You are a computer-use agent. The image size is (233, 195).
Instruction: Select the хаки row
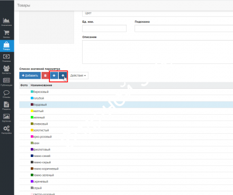click(126, 143)
